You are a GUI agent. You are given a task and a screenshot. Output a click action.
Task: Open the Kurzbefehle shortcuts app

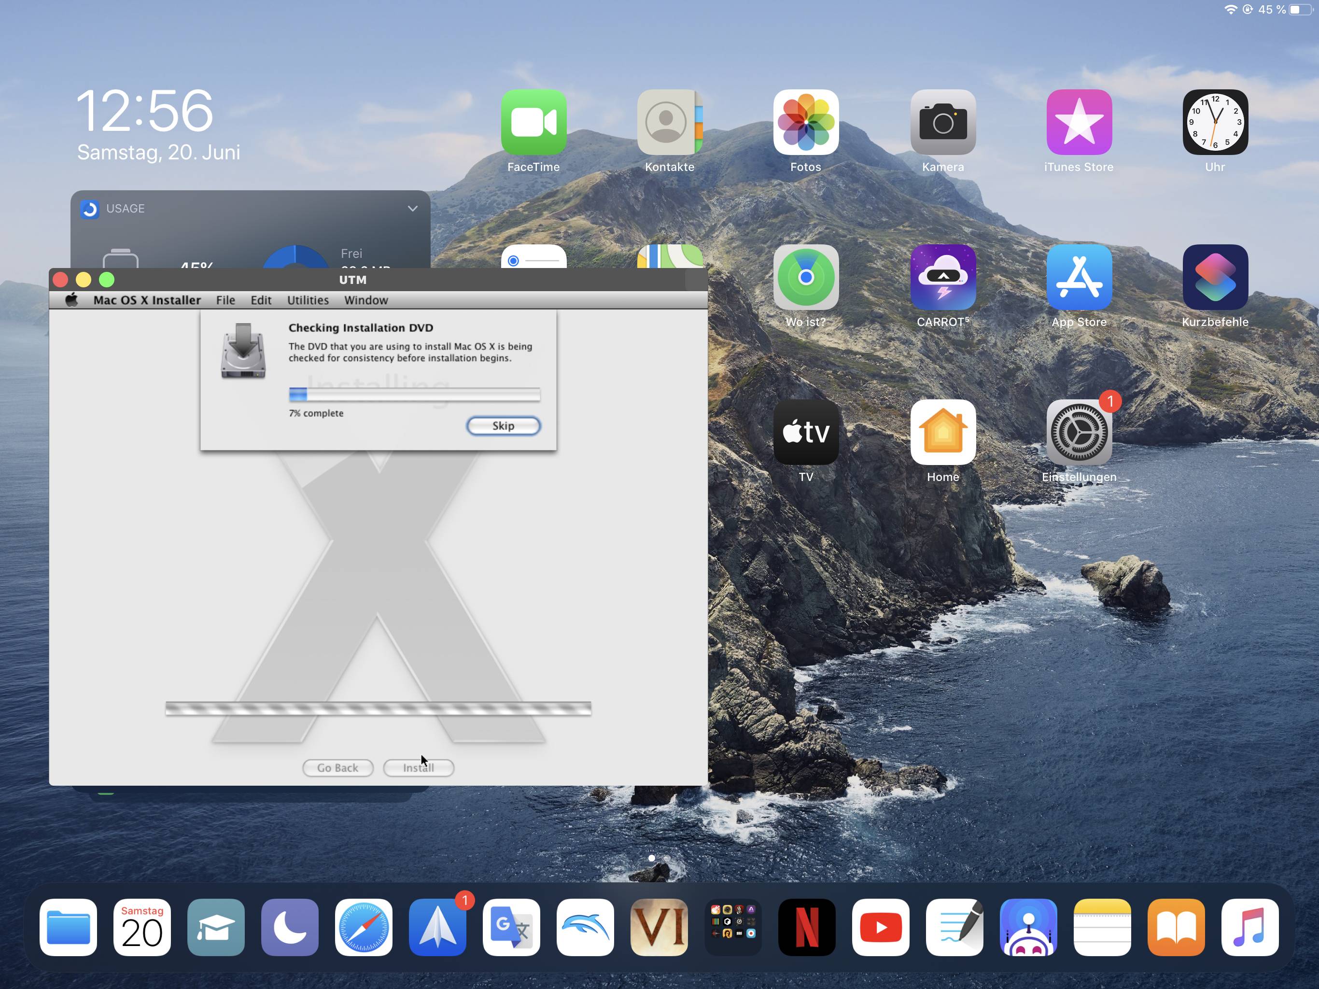tap(1214, 277)
